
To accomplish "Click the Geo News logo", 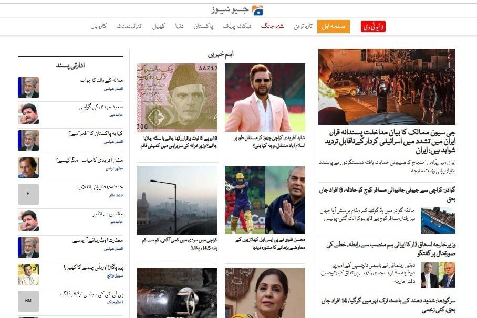I will (x=237, y=10).
